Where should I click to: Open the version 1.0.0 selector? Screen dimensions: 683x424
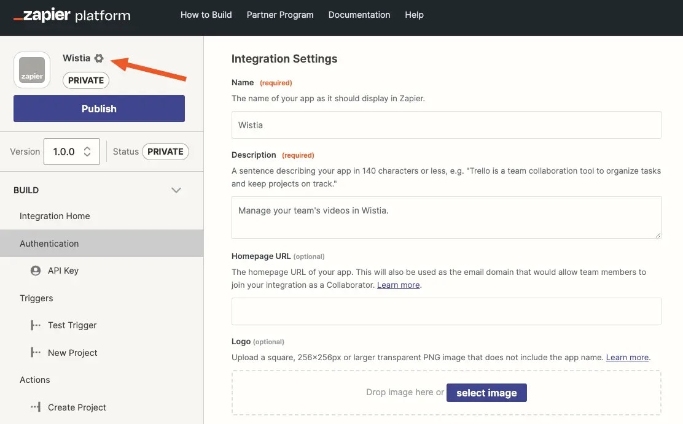pyautogui.click(x=72, y=152)
